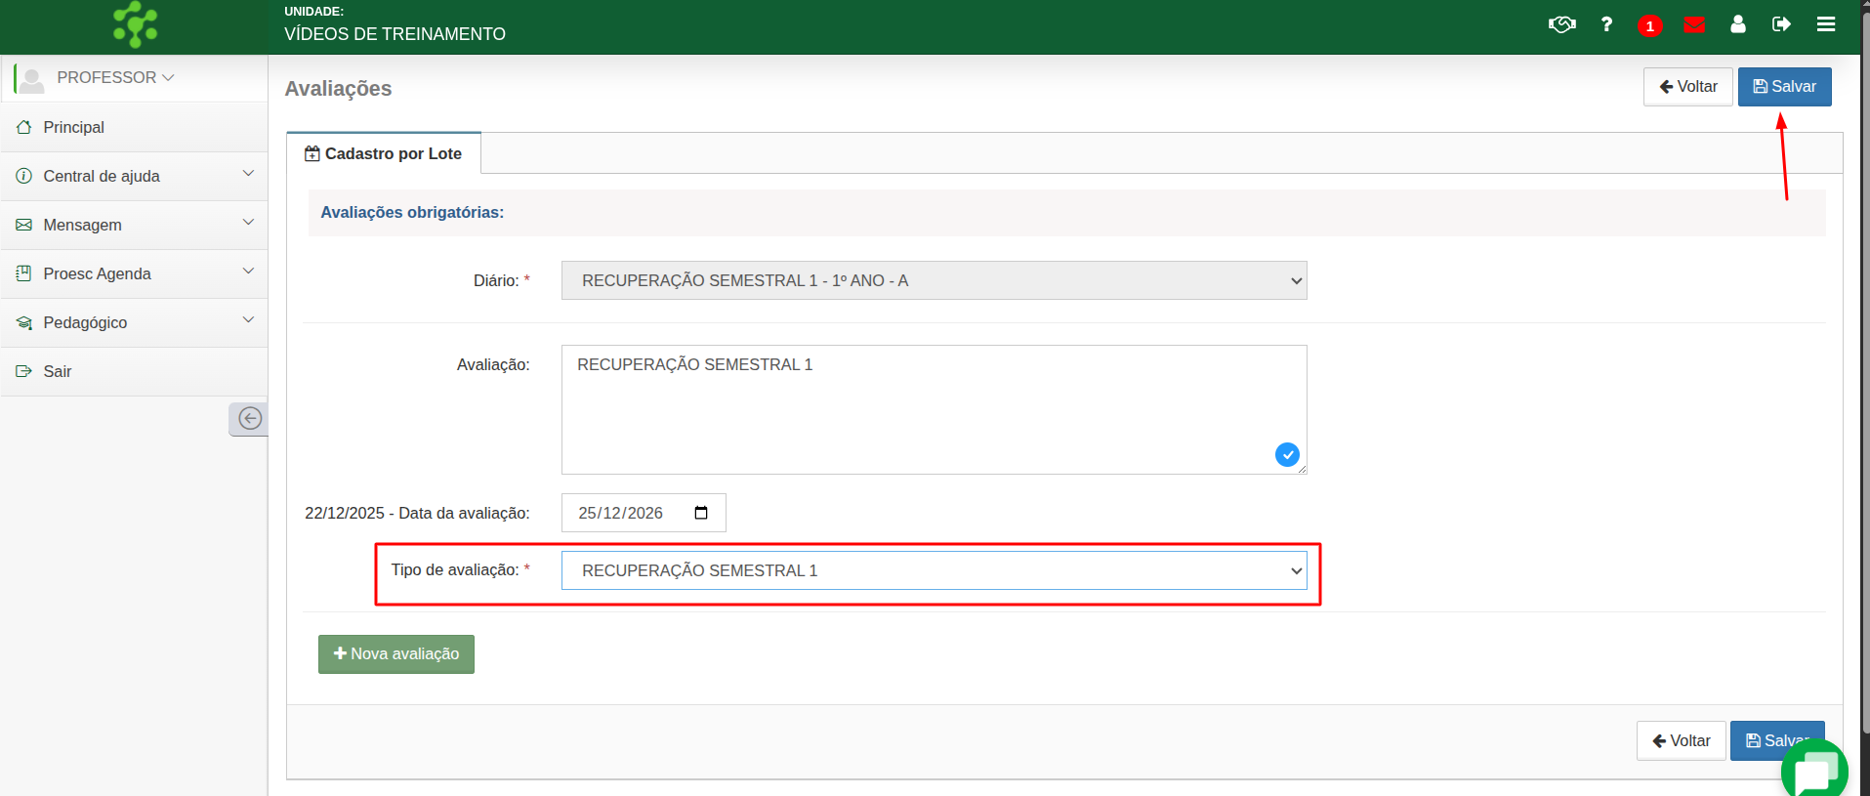Click the user profile icon
Screen dimensions: 1870x796
(1737, 24)
